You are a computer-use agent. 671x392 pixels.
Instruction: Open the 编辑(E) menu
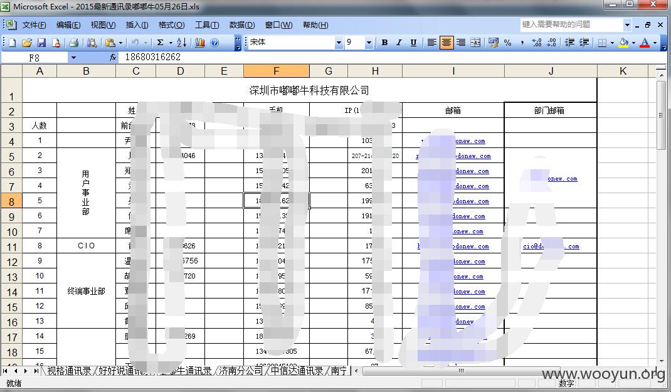coord(68,25)
